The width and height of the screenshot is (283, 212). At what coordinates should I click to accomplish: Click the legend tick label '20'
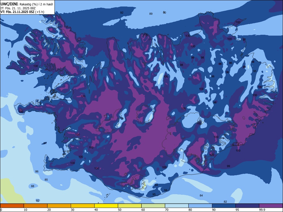(49, 210)
